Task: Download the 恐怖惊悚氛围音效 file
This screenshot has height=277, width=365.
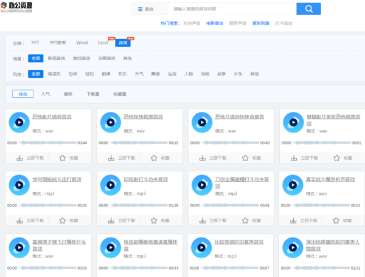Action: pyautogui.click(x=122, y=158)
